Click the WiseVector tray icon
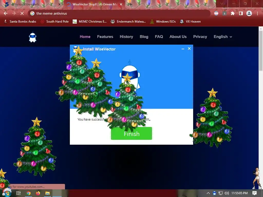Screen dimensions: 263x197 tap(214, 193)
